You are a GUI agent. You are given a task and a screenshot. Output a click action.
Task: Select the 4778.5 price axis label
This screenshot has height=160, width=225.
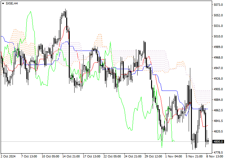click(x=218, y=153)
